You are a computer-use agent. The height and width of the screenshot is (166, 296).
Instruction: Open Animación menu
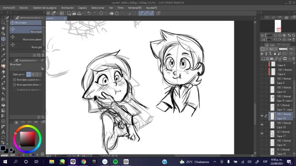click(67, 8)
